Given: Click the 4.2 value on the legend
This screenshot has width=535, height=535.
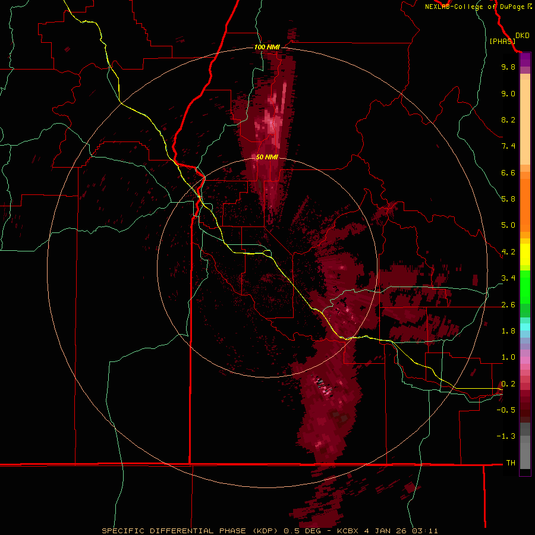Looking at the screenshot, I should pyautogui.click(x=508, y=252).
